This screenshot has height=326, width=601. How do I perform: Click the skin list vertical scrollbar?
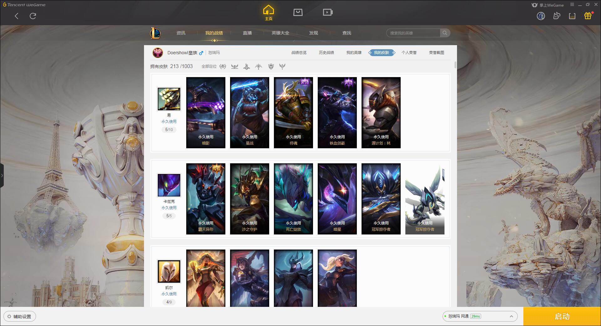click(x=455, y=65)
